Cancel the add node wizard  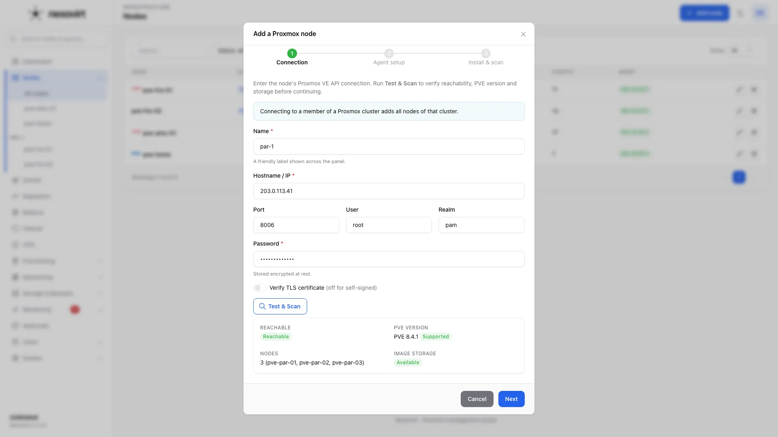point(477,399)
